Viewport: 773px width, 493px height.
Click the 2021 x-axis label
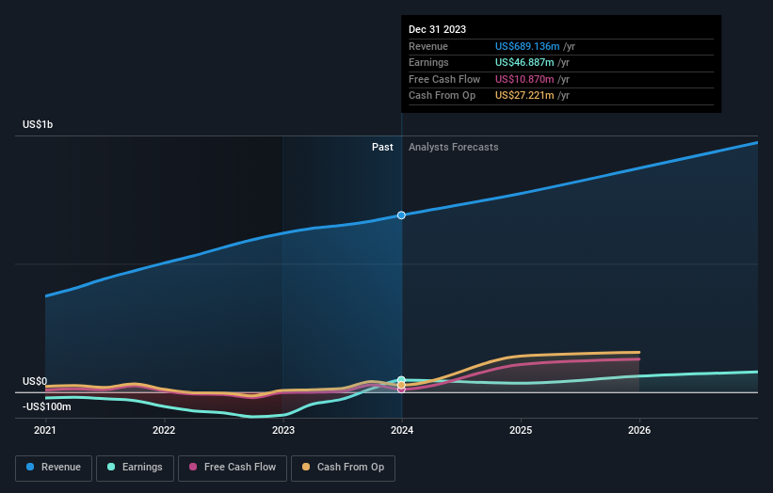pyautogui.click(x=45, y=431)
